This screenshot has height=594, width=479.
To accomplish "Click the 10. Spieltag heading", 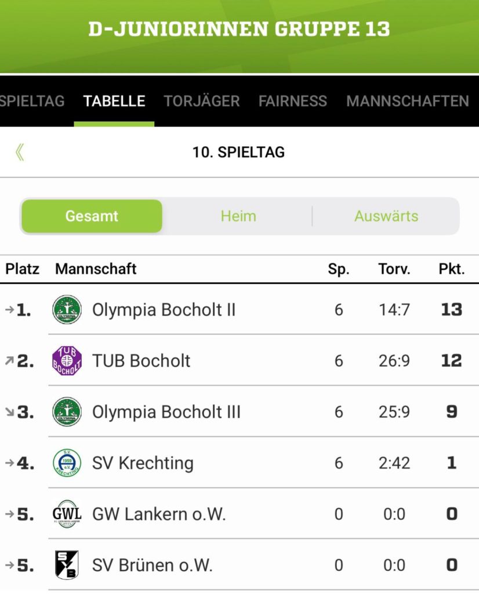I will point(239,153).
